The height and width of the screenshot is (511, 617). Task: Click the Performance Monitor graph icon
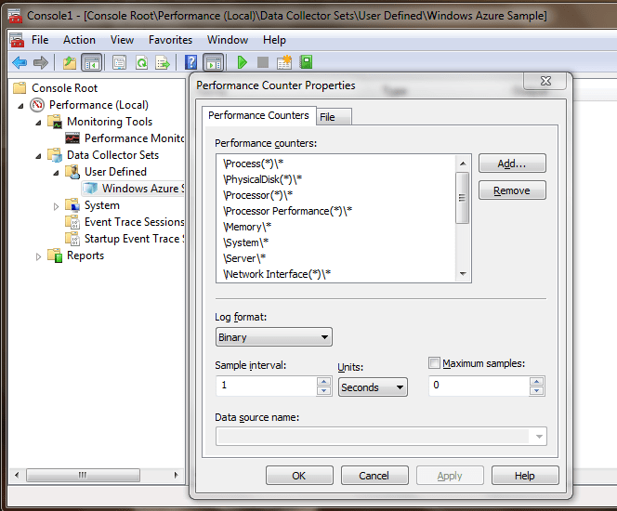point(72,138)
